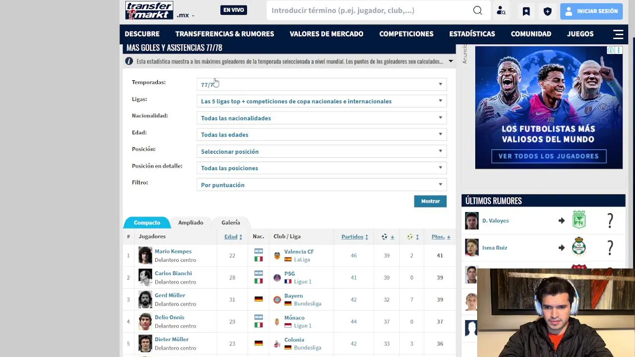Screen dimensions: 635x357
Task: Open Mario Kempes player link
Action: (x=173, y=251)
